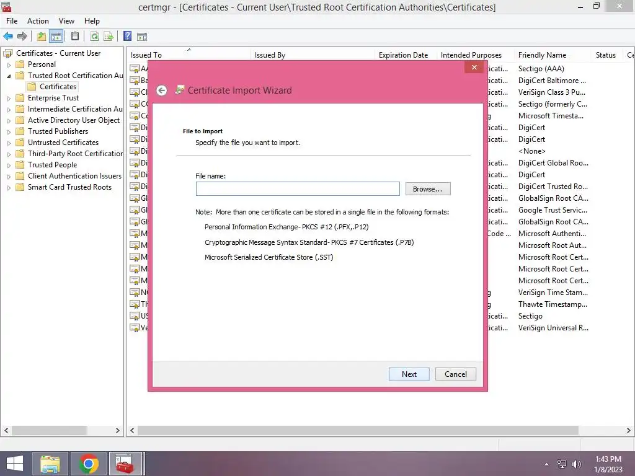Sort by the Issued To column header

coord(189,55)
